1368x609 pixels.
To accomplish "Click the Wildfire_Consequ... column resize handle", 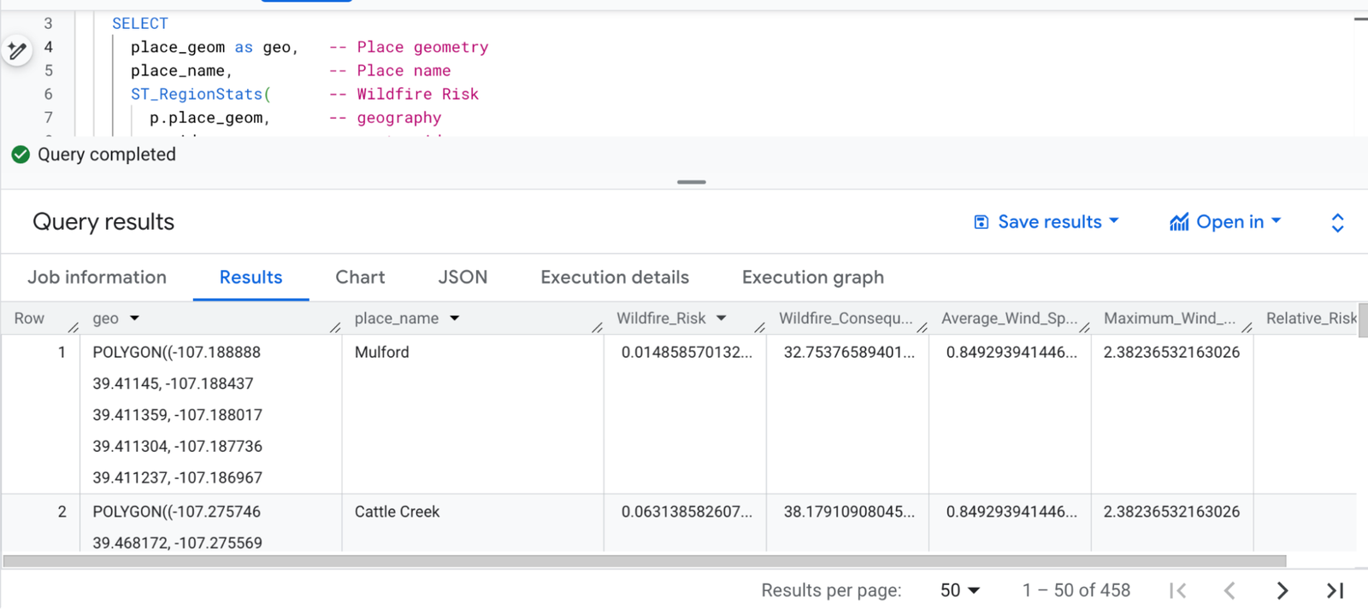I will pyautogui.click(x=922, y=327).
